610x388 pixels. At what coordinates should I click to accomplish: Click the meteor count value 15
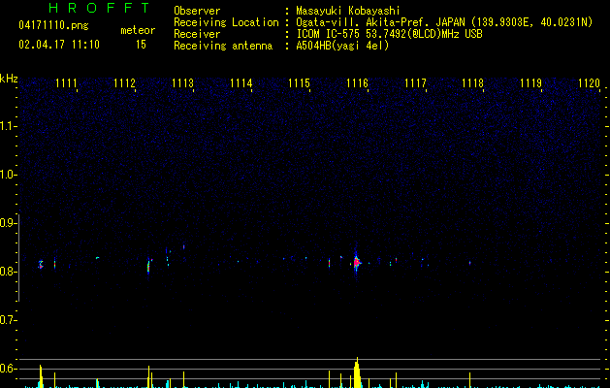141,45
